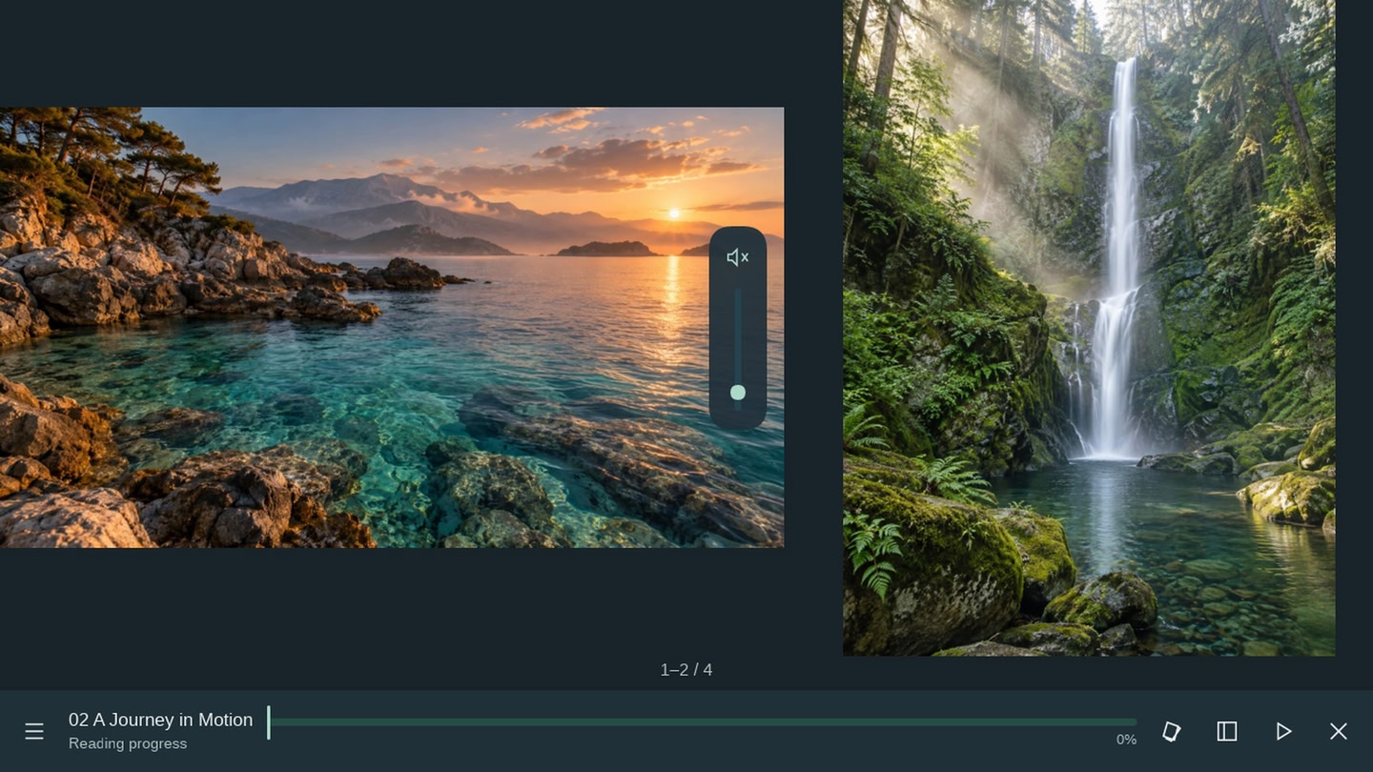
Task: Click the '0%' progress value
Action: click(x=1126, y=740)
